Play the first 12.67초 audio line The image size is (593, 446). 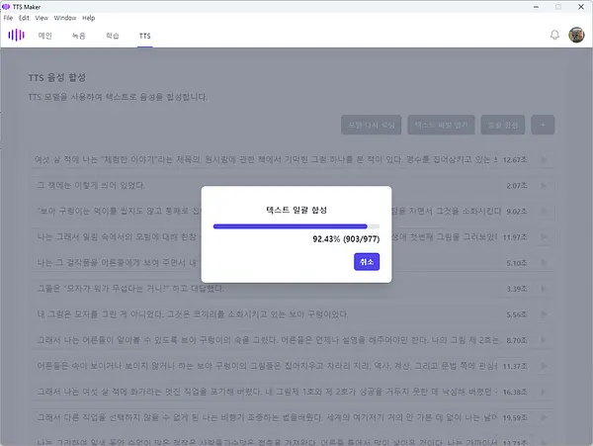(x=544, y=159)
